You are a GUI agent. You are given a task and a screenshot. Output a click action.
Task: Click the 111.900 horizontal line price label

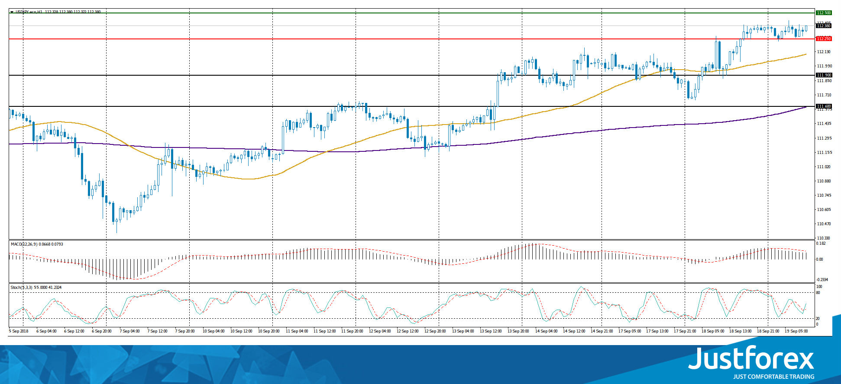coord(824,75)
